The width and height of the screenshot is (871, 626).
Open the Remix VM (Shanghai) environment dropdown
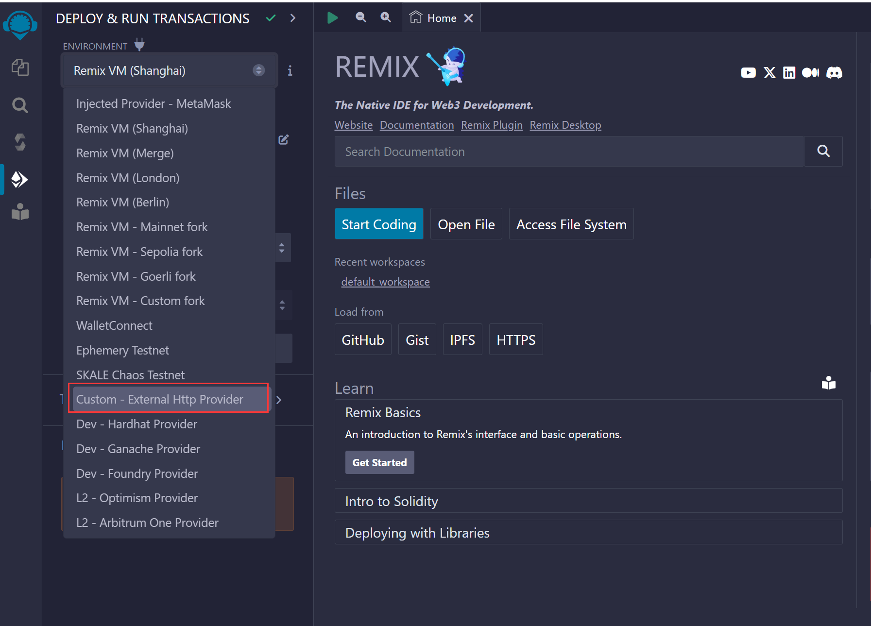pyautogui.click(x=169, y=70)
